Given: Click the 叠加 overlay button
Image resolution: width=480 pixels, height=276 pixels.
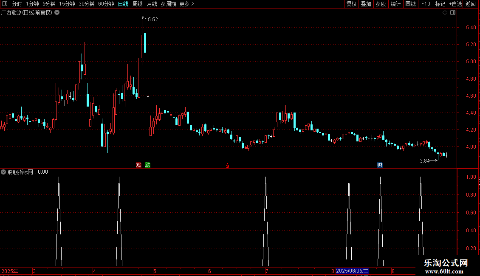Looking at the screenshot, I should point(366,4).
